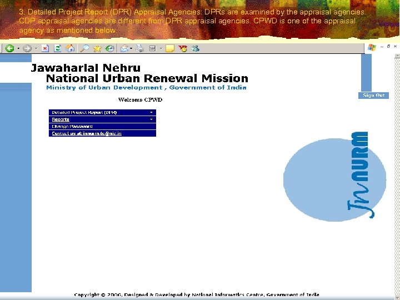The height and width of the screenshot is (300, 400).
Task: Click the Contact us email link
Action: click(87, 133)
